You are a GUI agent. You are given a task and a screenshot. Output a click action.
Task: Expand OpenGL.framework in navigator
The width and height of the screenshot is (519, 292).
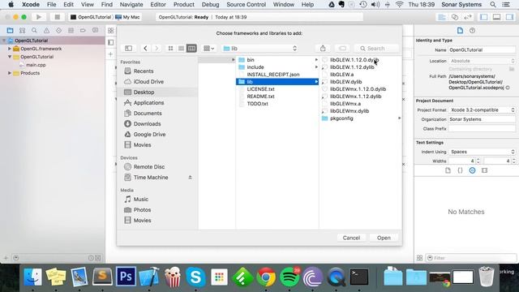10,49
